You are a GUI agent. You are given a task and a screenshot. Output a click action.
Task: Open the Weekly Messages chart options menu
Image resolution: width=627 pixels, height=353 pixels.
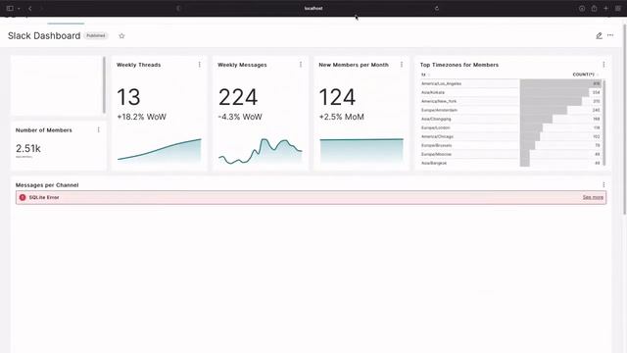point(301,65)
